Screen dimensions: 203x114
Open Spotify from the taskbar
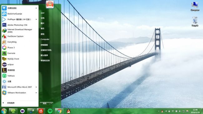point(50,111)
